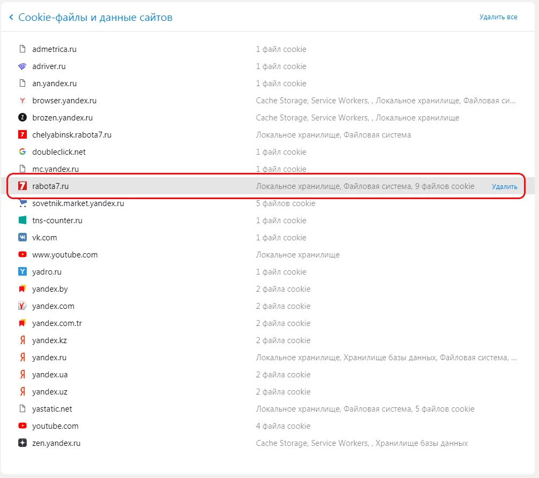The height and width of the screenshot is (478, 539).
Task: Click the back arrow beside Cookie-файлы header
Action: click(11, 18)
